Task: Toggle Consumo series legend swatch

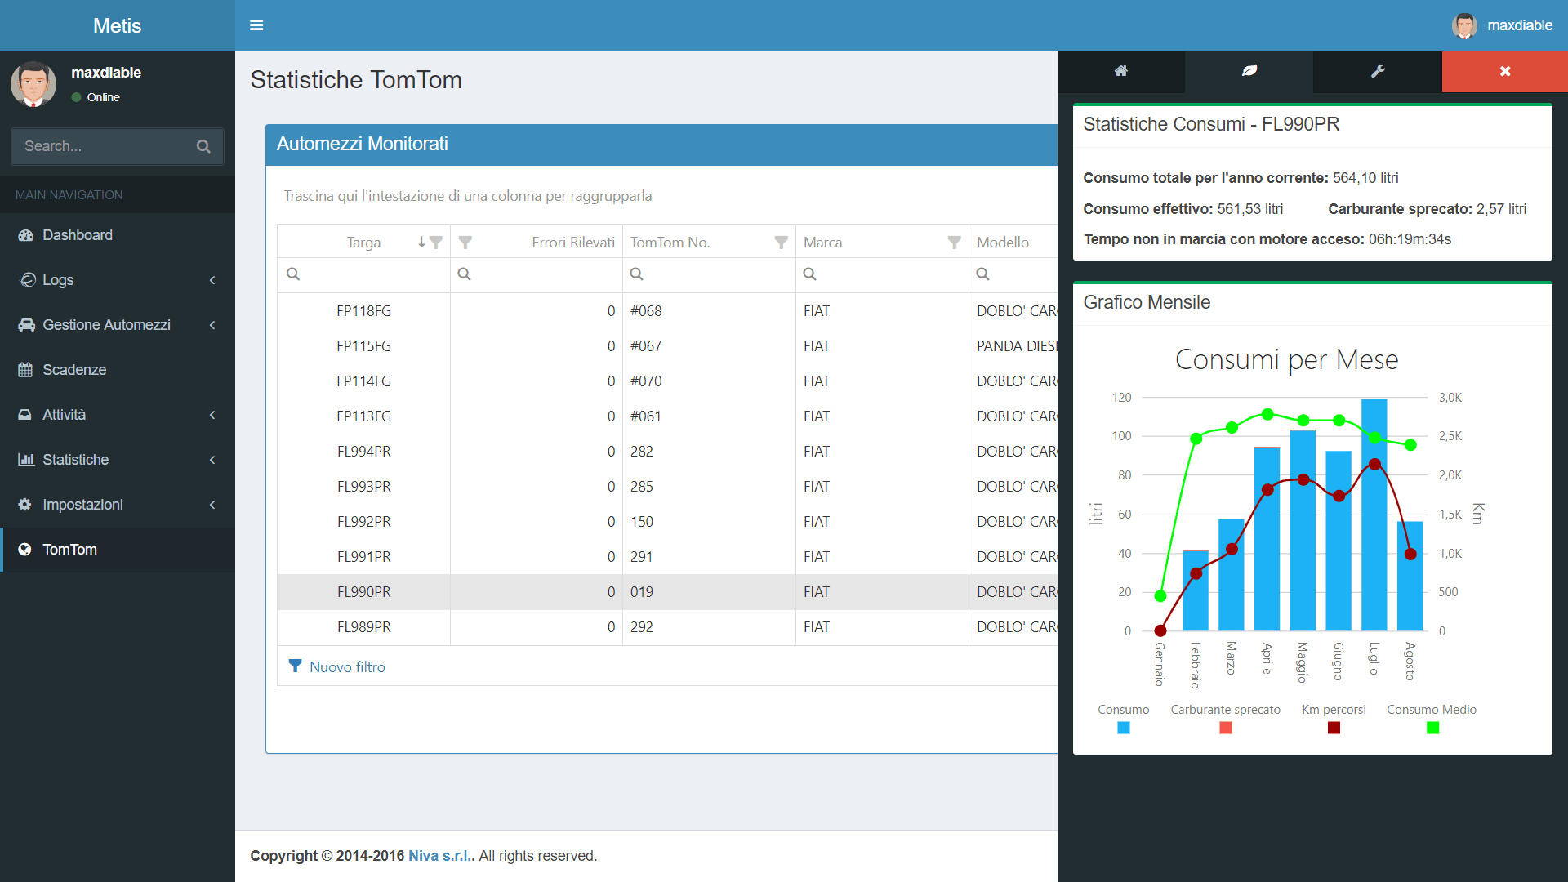Action: [1123, 728]
